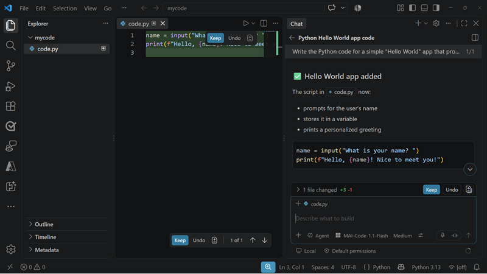
Task: Click Undo in the chat file changes bar
Action: pyautogui.click(x=452, y=190)
